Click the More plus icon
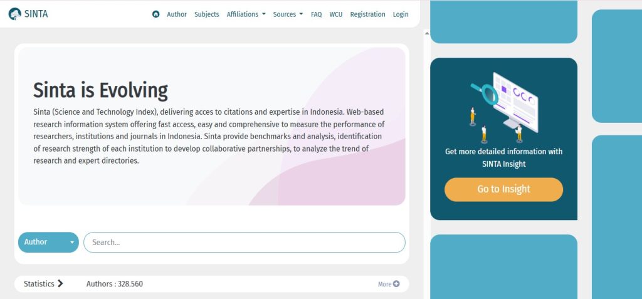 coord(396,284)
